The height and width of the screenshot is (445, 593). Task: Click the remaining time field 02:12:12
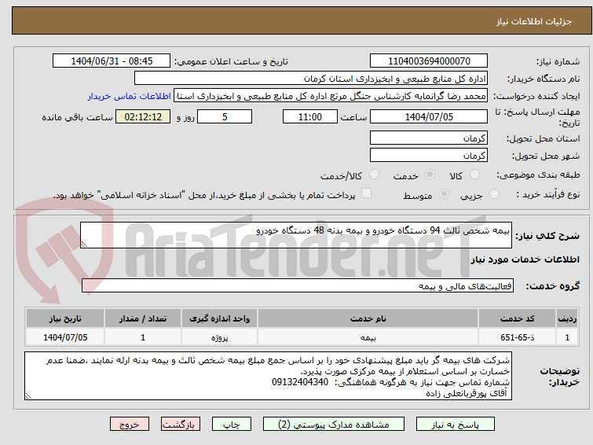point(143,116)
